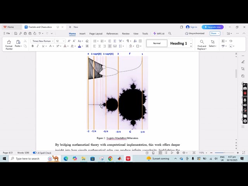
Task: Open the File menu
Action: point(7,33)
